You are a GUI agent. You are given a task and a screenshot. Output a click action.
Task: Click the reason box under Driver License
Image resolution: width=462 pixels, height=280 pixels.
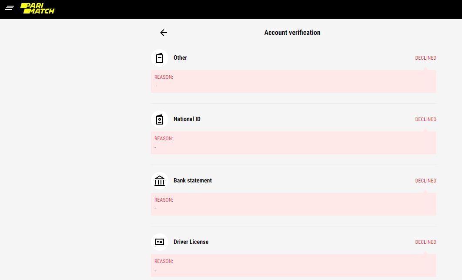tap(293, 266)
